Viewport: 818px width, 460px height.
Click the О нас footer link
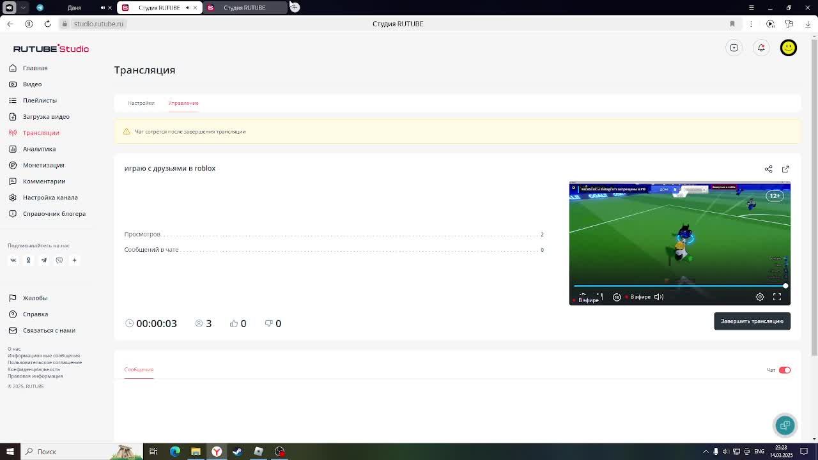click(14, 349)
